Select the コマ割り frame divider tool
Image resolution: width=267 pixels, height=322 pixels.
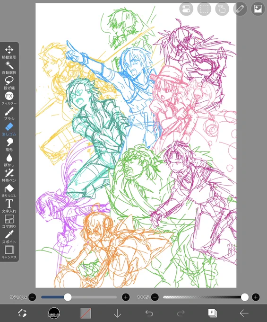coord(9,222)
